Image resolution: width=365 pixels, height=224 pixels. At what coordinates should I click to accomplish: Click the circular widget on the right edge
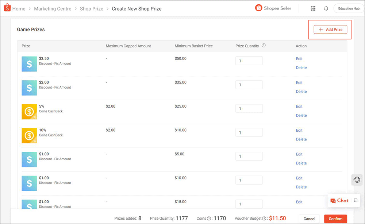click(357, 180)
